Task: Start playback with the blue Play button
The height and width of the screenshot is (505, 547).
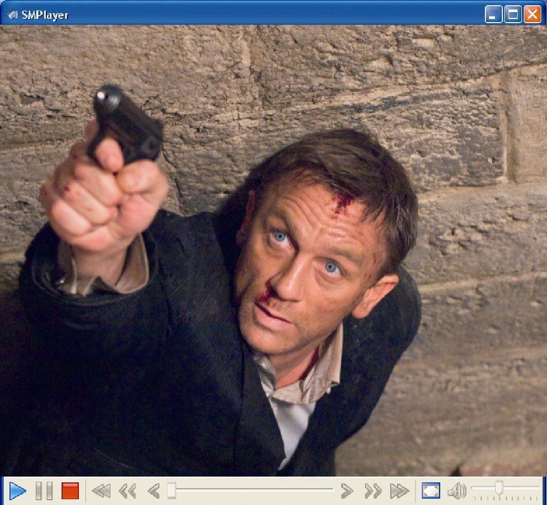Action: click(x=17, y=491)
